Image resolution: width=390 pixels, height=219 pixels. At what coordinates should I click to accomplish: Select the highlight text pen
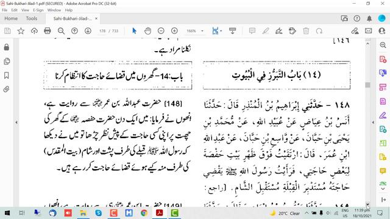point(266,31)
